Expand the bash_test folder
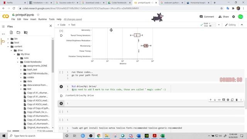 click(21, 69)
